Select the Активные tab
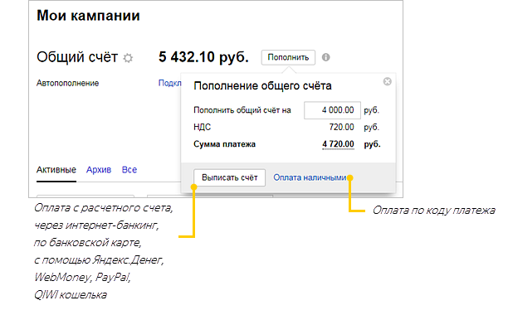 tap(56, 170)
